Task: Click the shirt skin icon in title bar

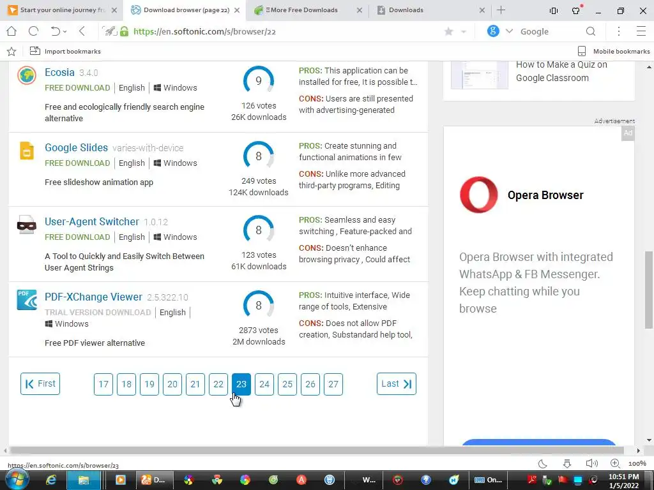Action: (577, 10)
